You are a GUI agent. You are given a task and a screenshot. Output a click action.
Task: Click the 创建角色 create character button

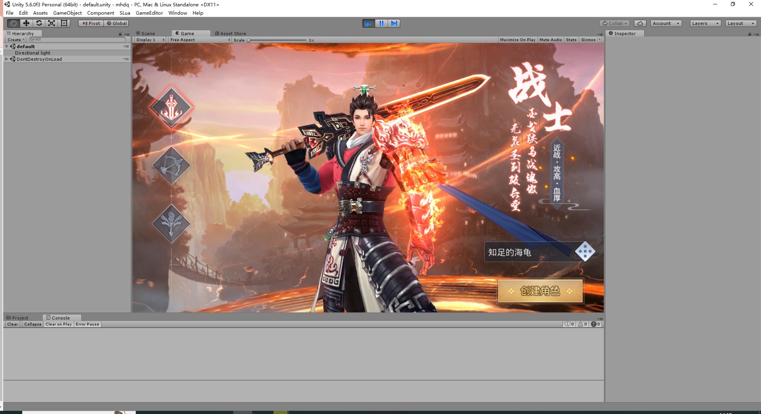tap(540, 291)
